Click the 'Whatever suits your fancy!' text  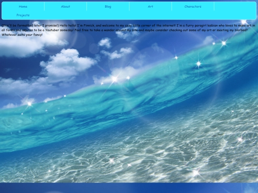(x=22, y=35)
